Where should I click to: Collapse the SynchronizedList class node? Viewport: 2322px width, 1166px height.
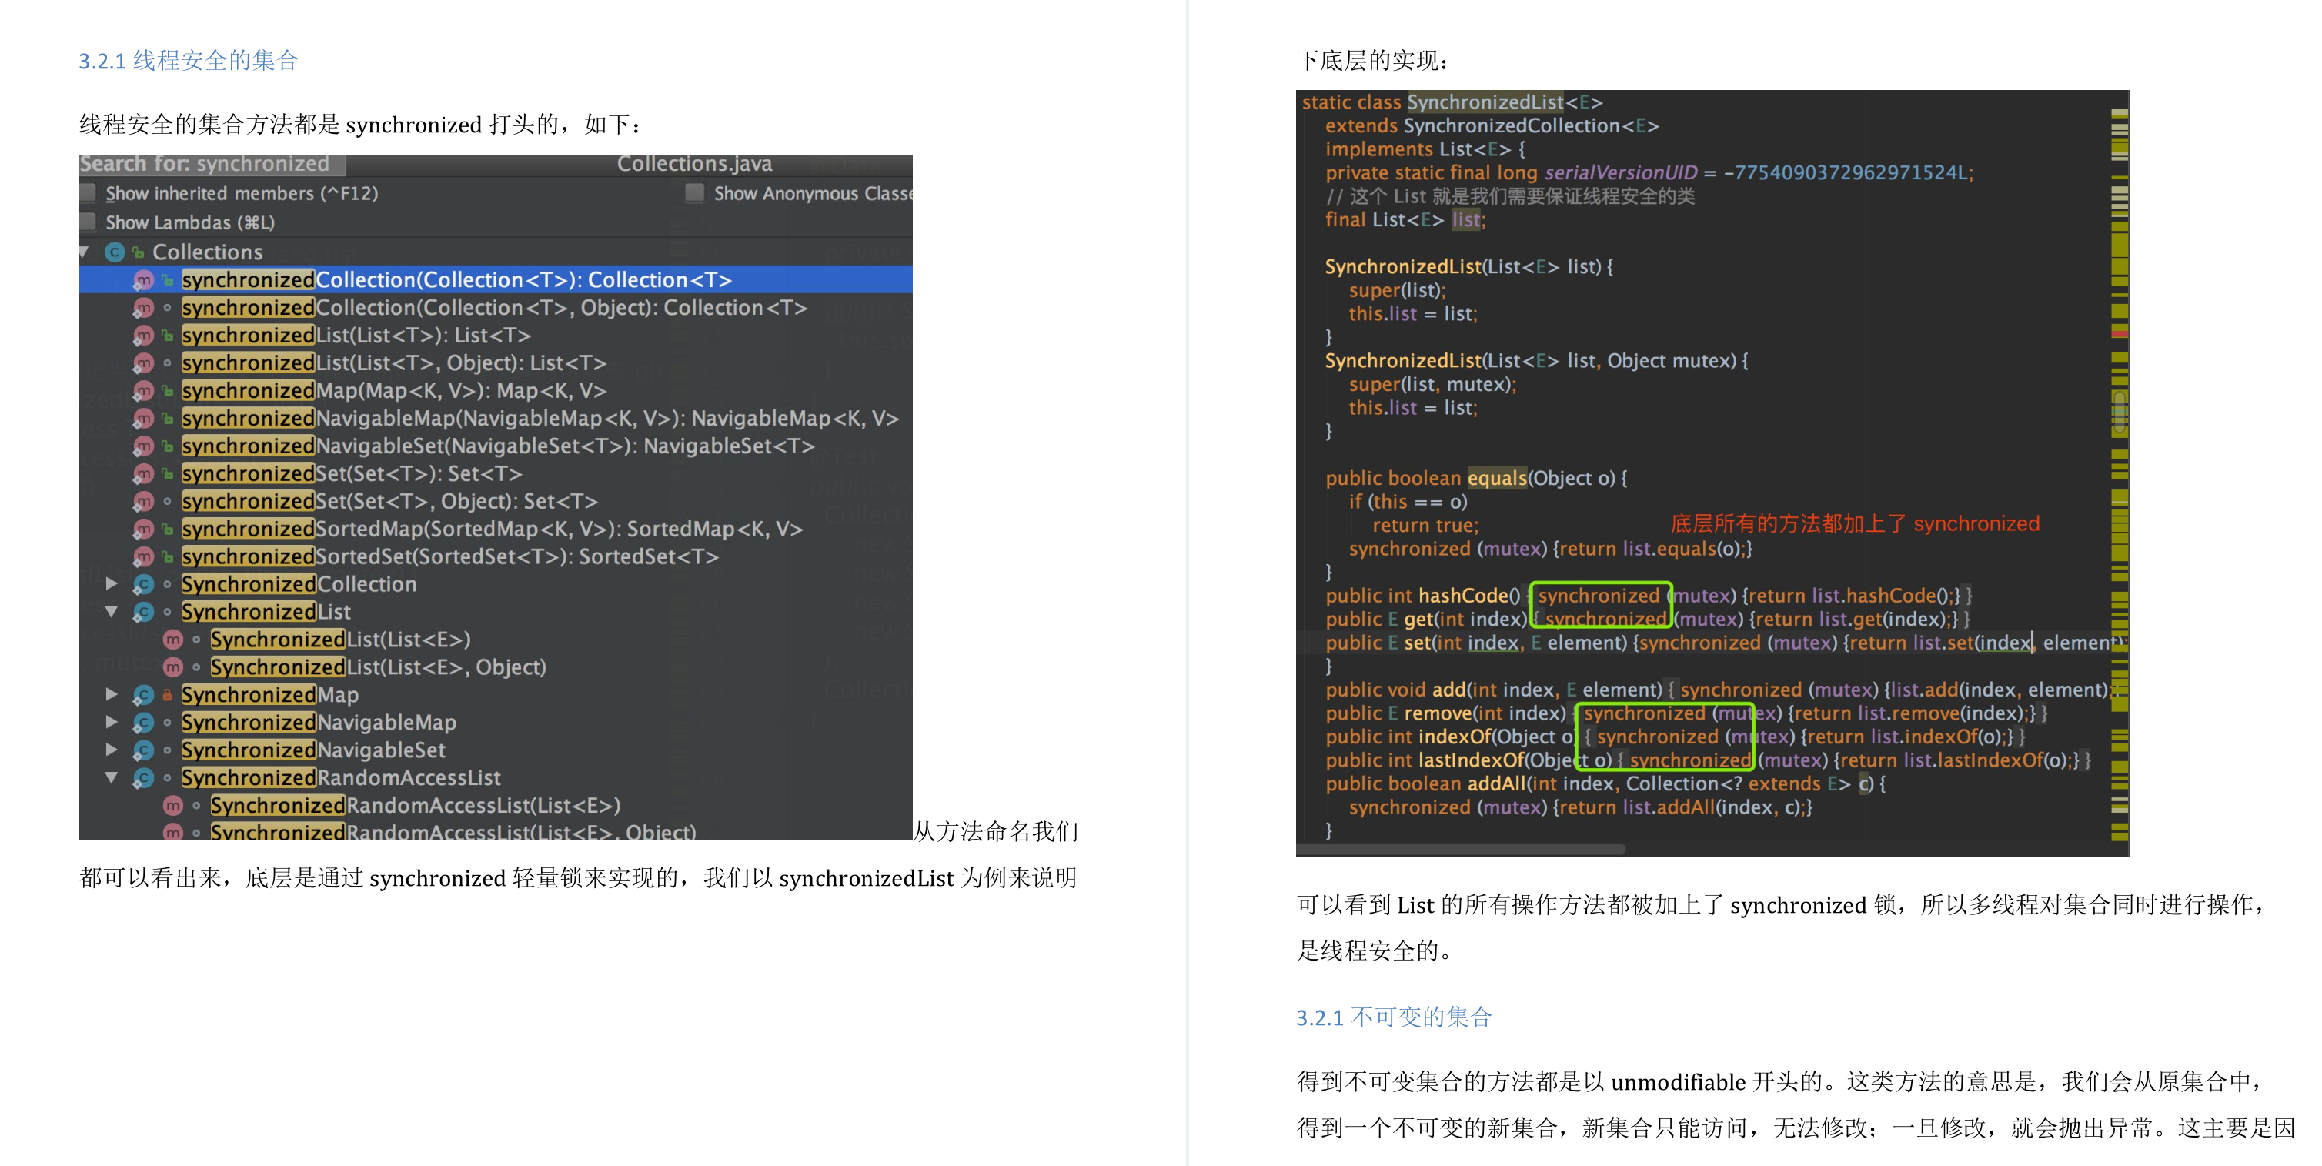112,612
